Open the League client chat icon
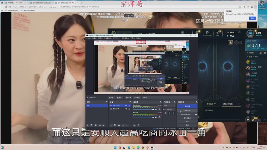 [x=248, y=119]
